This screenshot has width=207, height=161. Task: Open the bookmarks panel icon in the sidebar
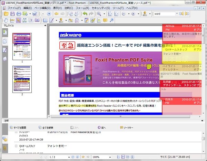pos(5,32)
